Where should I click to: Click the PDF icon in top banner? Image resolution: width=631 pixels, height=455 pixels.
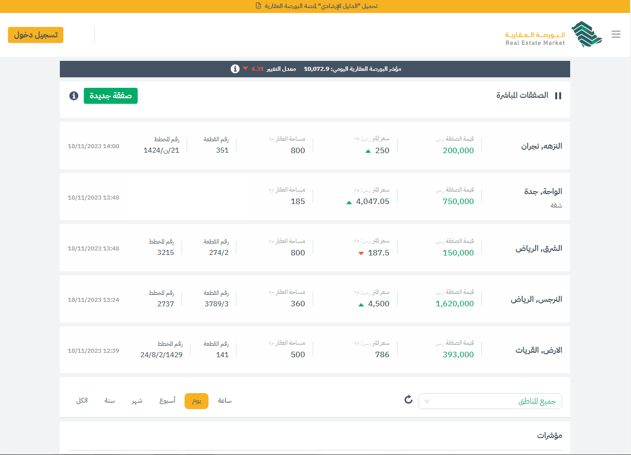(258, 6)
